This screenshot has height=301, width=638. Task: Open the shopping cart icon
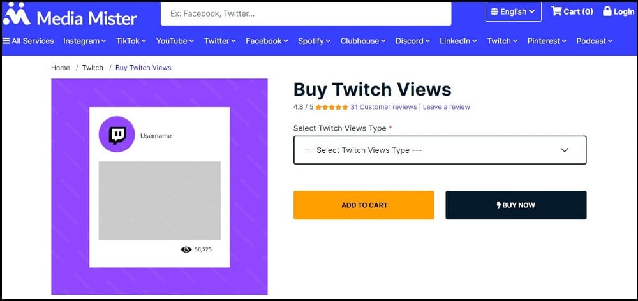point(556,11)
